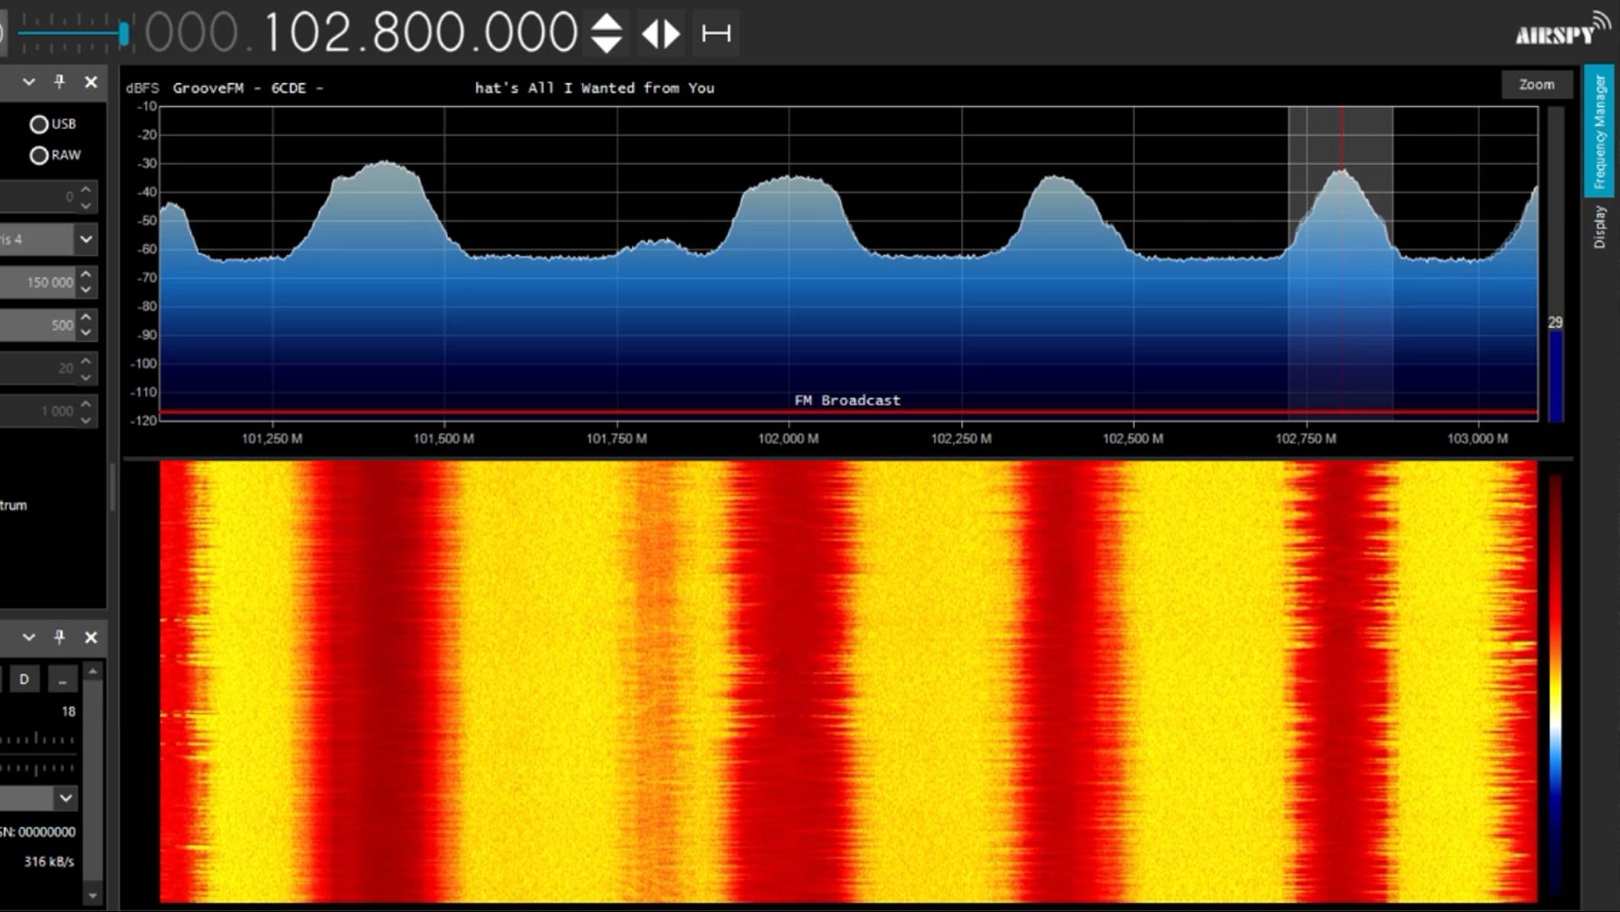Image resolution: width=1620 pixels, height=912 pixels.
Task: Click the AIRSPY logo
Action: [1557, 34]
